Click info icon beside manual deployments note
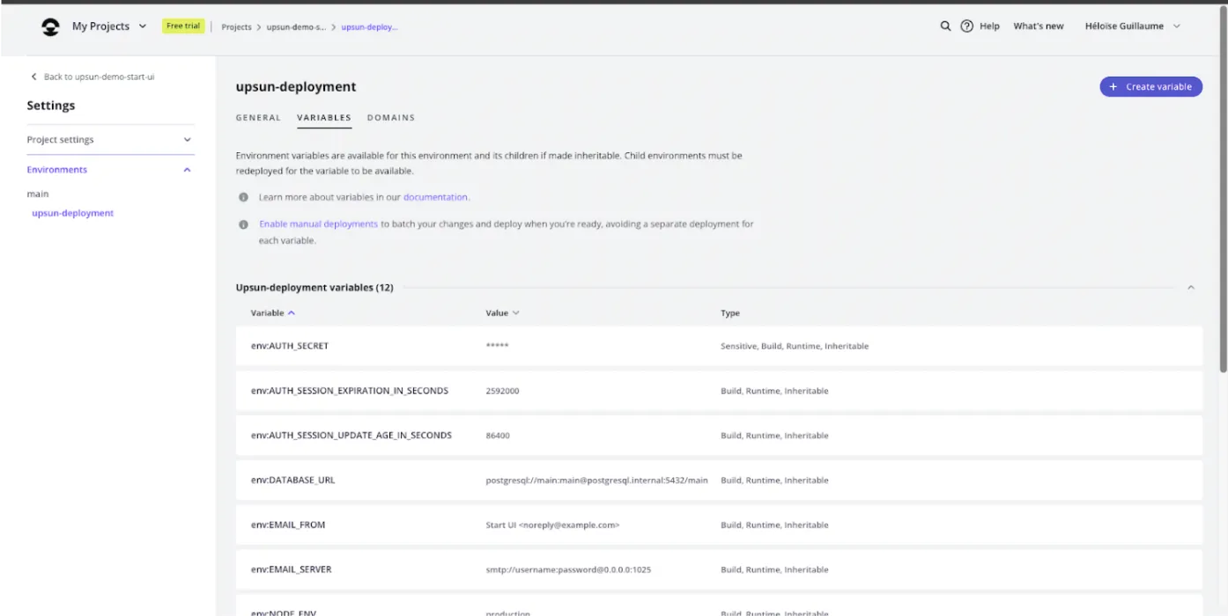Screen dimensions: 1228x616 click(243, 224)
